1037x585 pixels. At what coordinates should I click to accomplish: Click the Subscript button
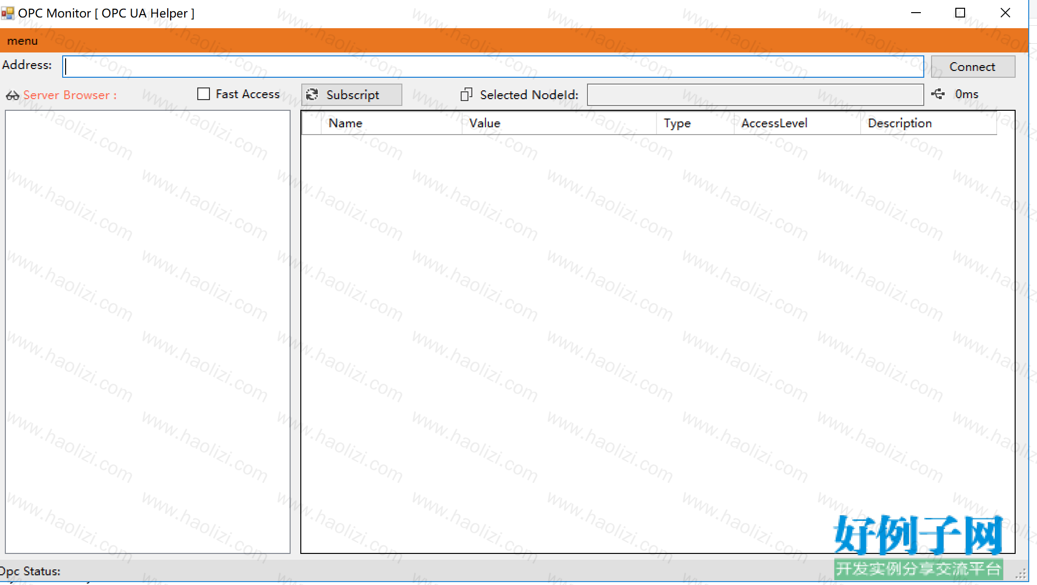[x=351, y=95]
